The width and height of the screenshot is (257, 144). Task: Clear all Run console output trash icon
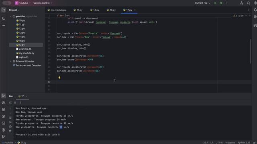coord(10,131)
